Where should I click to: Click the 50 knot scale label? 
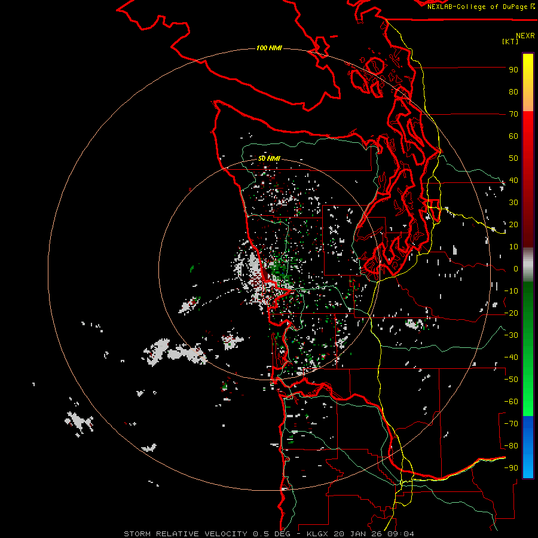point(513,158)
